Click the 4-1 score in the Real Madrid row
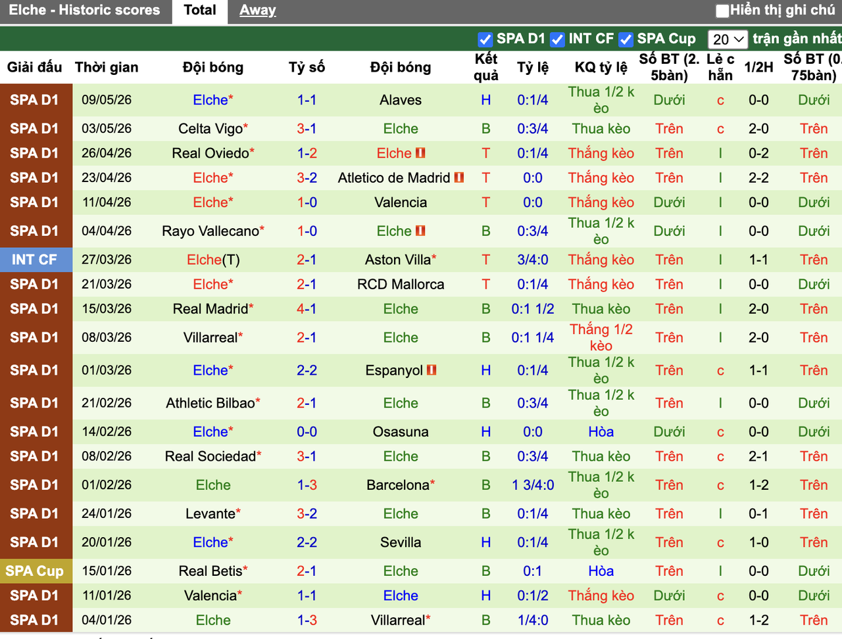842x639 pixels. pos(307,309)
